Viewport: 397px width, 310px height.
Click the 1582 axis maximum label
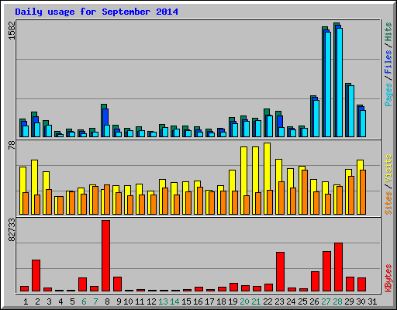coord(12,30)
